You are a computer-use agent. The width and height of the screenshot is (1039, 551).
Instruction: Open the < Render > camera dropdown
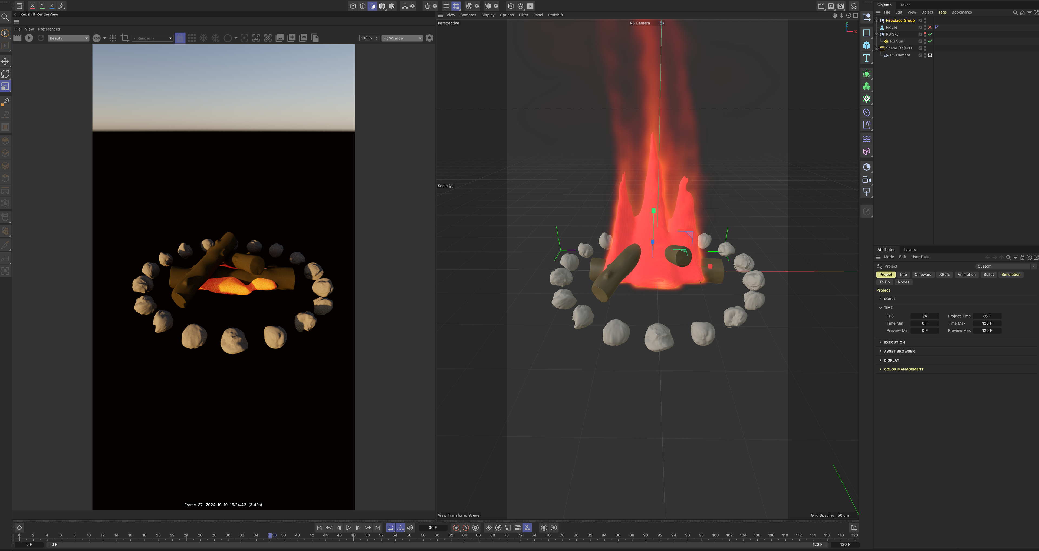153,38
